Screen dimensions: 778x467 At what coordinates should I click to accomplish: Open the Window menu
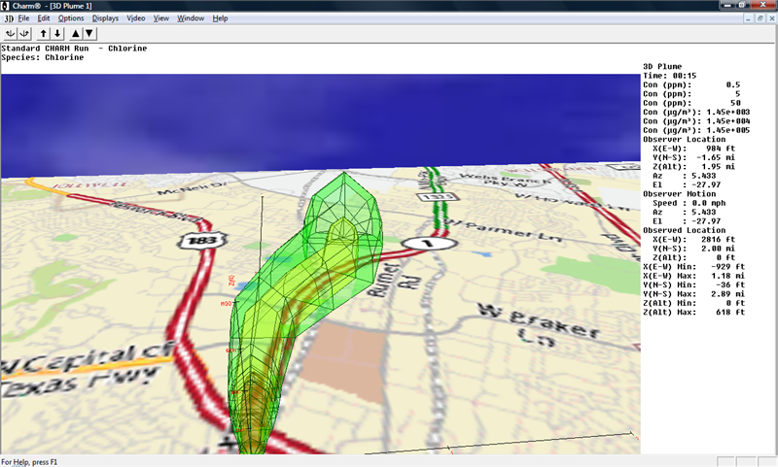click(192, 18)
